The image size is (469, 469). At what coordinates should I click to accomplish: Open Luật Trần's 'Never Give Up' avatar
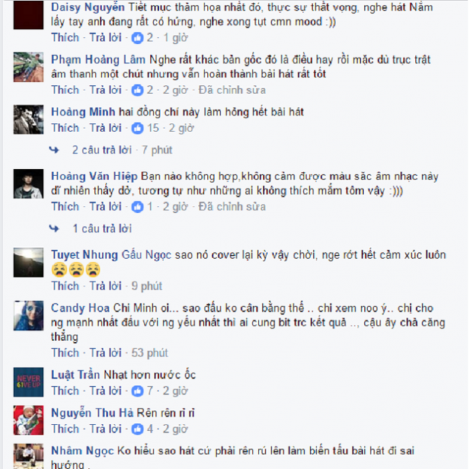pyautogui.click(x=28, y=383)
